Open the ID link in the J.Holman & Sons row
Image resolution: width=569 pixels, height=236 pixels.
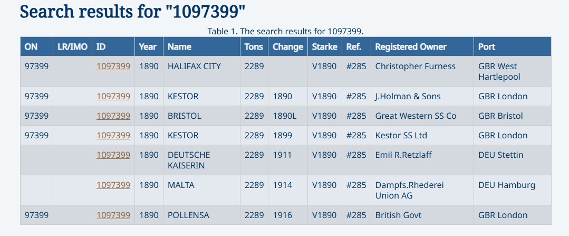[113, 97]
